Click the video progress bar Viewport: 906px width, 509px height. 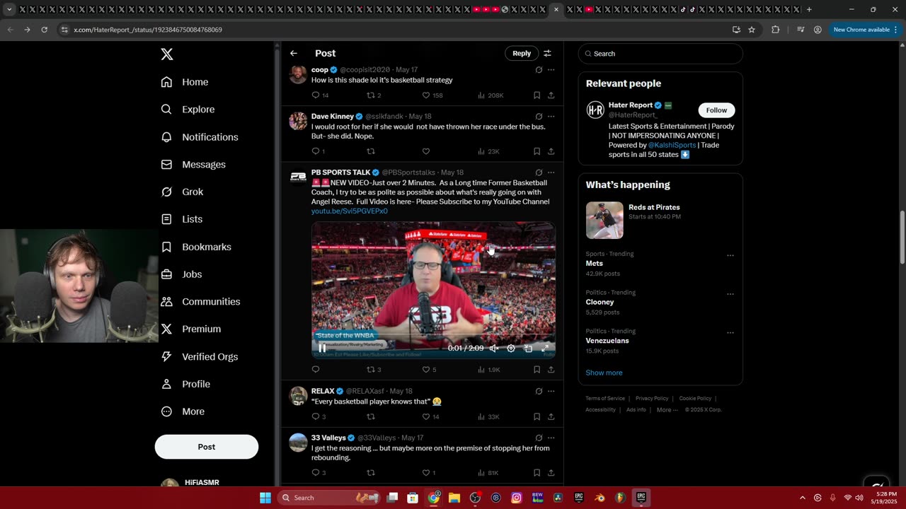point(433,336)
